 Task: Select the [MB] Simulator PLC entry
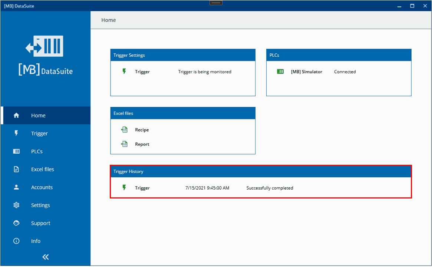coord(306,71)
